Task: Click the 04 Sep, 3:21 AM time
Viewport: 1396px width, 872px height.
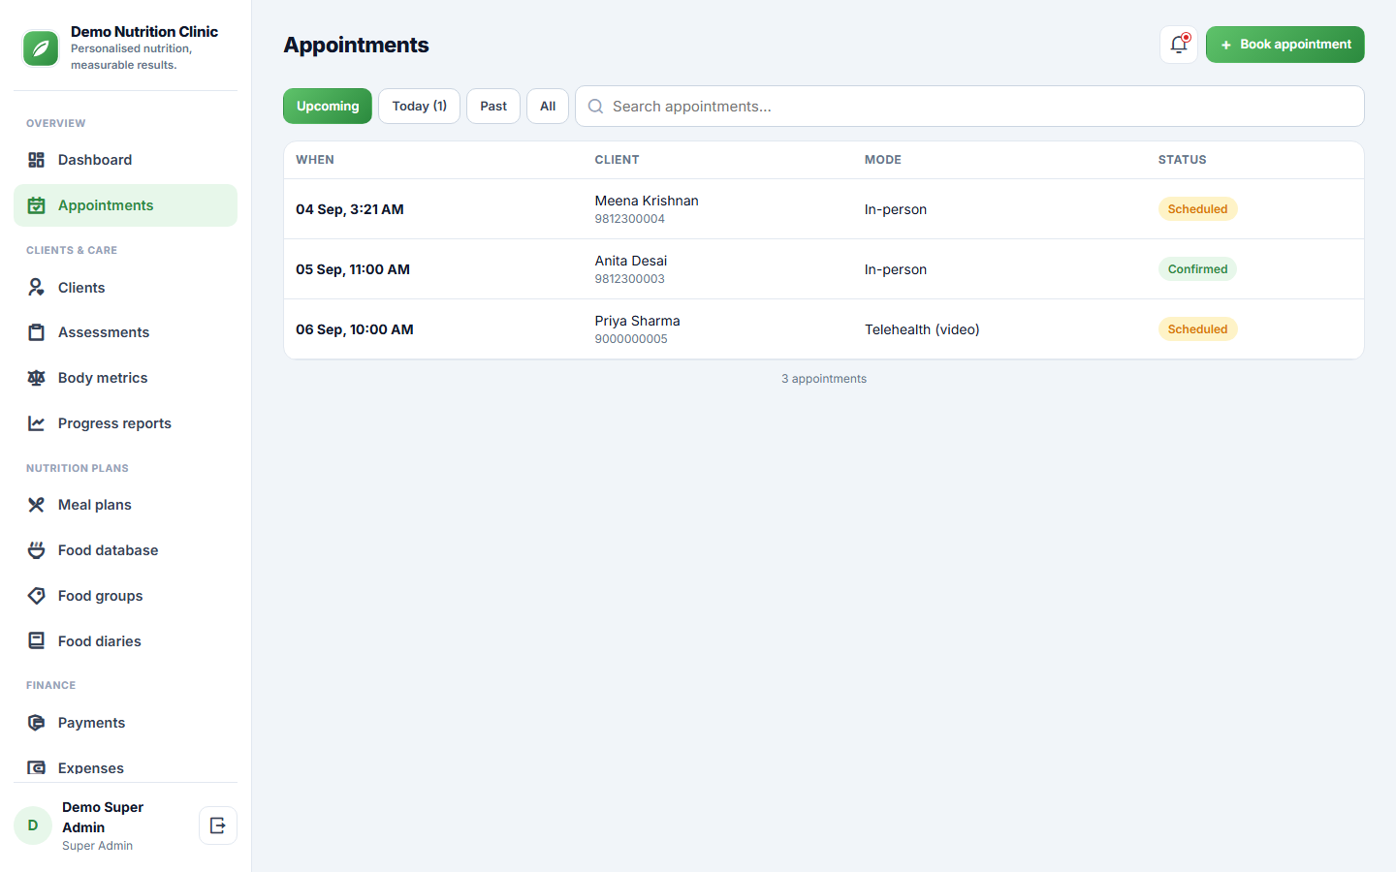Action: tap(350, 209)
